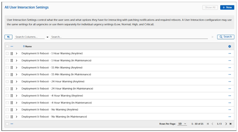Sort by the Name column header
The height and width of the screenshot is (132, 238).
click(x=28, y=46)
